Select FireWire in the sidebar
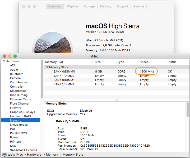Viewport: 190px width, 158px height. [x=16, y=108]
